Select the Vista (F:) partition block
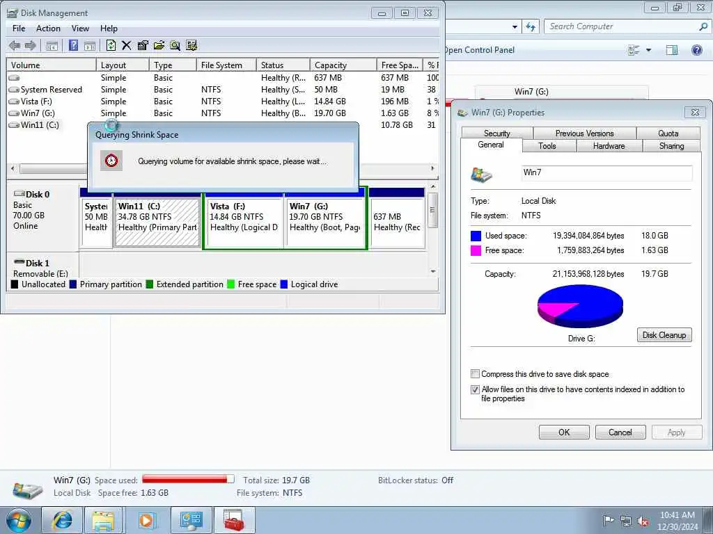The image size is (713, 534). click(244, 222)
